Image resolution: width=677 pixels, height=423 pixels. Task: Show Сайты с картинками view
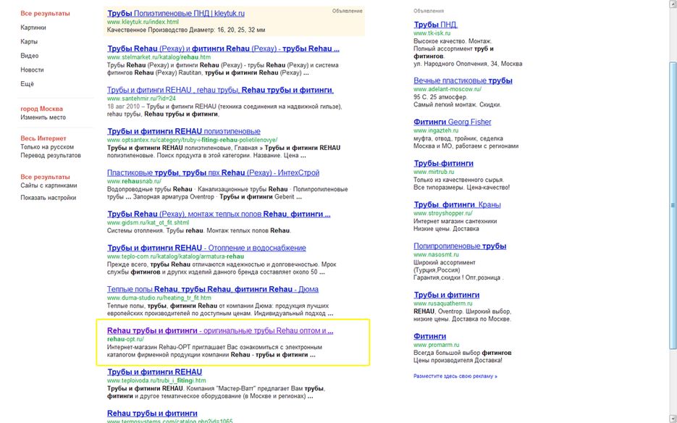click(x=49, y=185)
